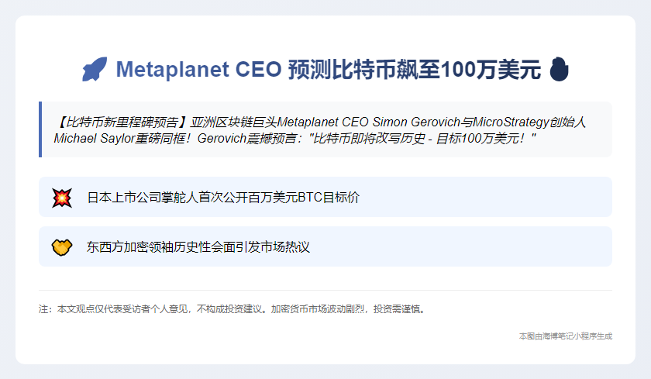Click the horizontal divider above the disclaimer
This screenshot has width=651, height=379.
click(325, 290)
